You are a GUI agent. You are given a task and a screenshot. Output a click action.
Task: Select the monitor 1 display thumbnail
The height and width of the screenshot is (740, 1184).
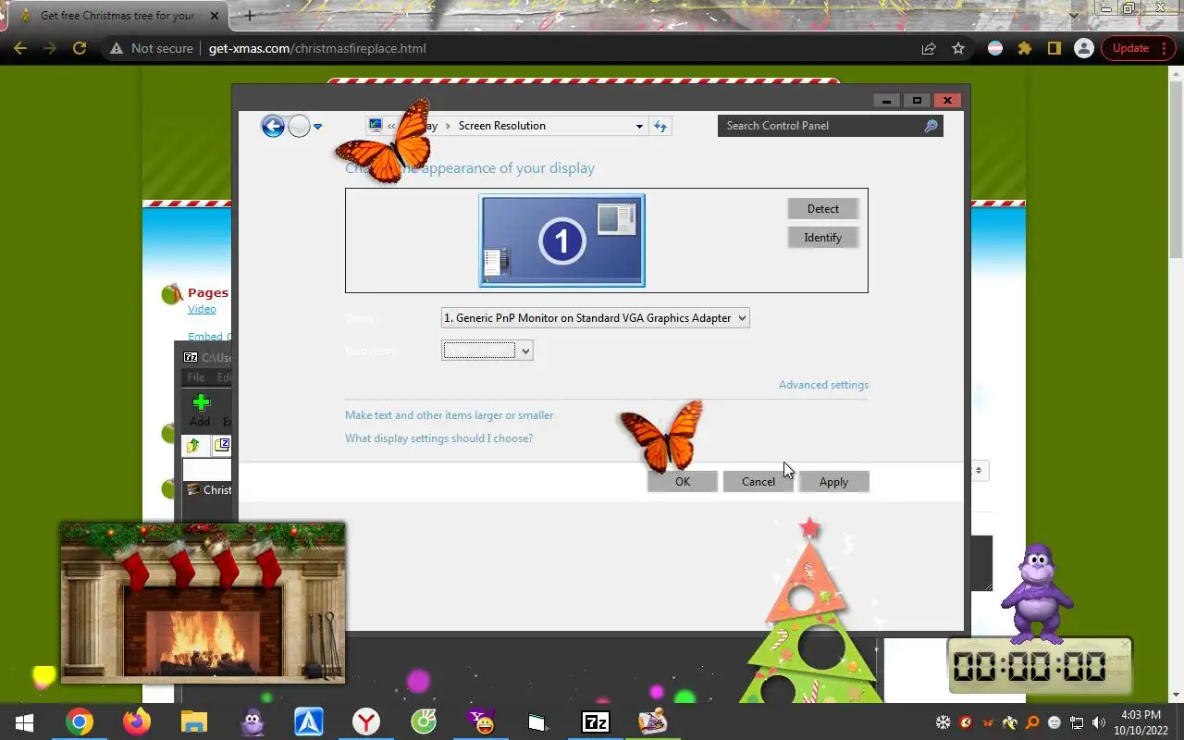coord(561,240)
